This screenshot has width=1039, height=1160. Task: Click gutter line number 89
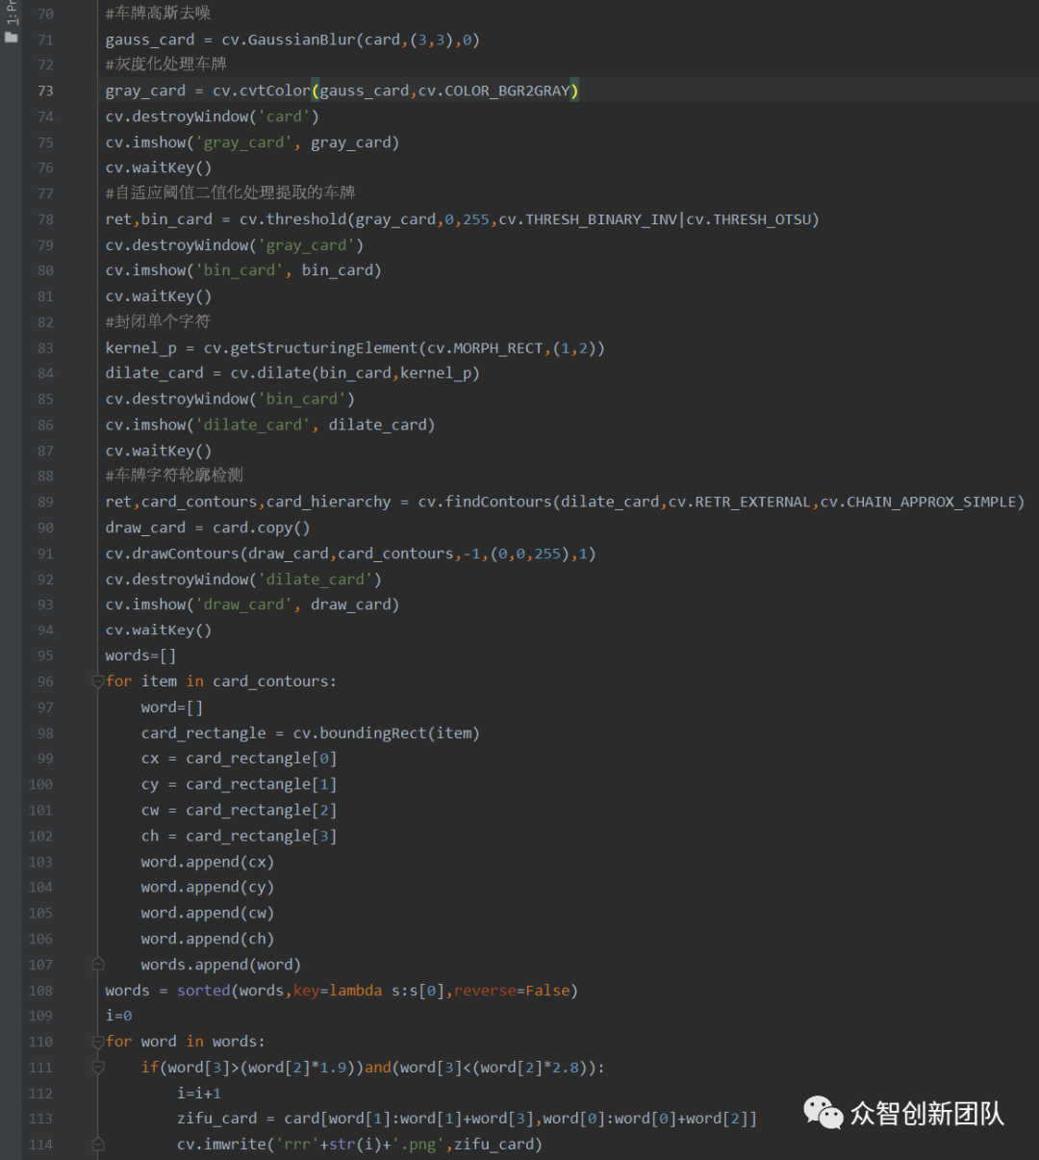click(x=45, y=502)
